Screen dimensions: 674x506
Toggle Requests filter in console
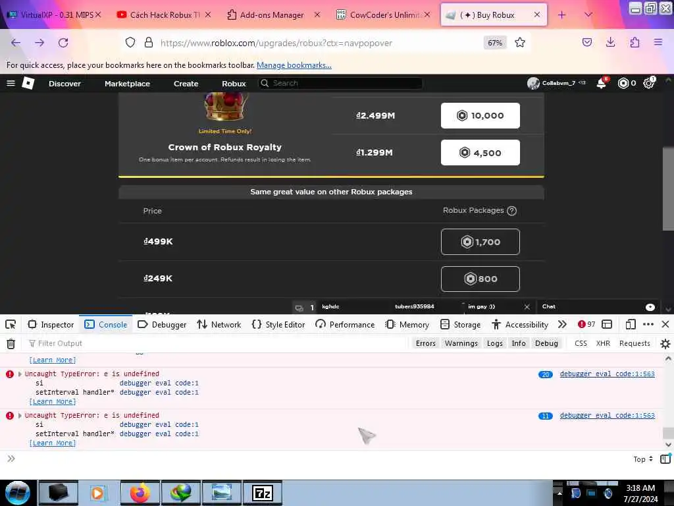[635, 343]
